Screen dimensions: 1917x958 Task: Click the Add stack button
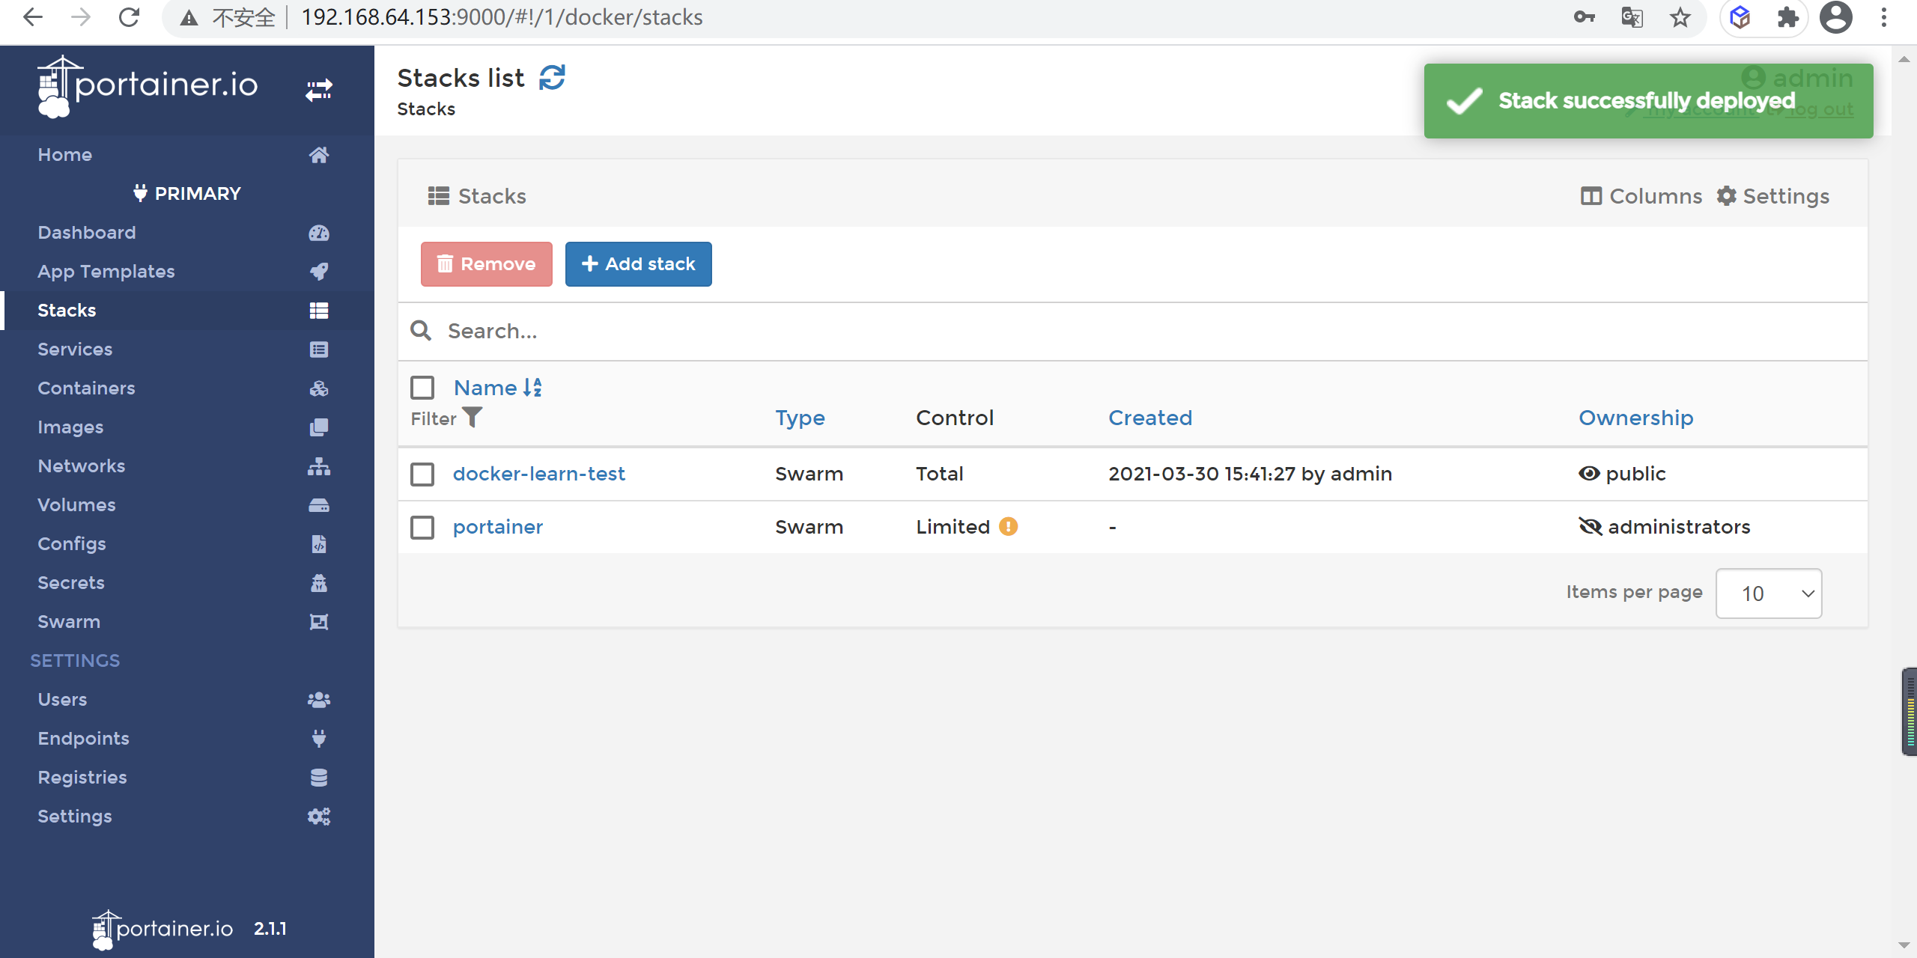pyautogui.click(x=638, y=264)
